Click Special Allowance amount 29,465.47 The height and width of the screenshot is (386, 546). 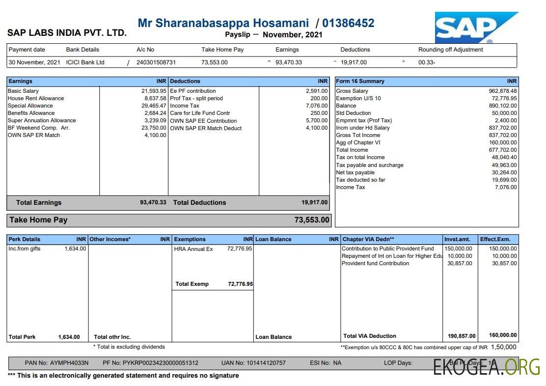154,106
